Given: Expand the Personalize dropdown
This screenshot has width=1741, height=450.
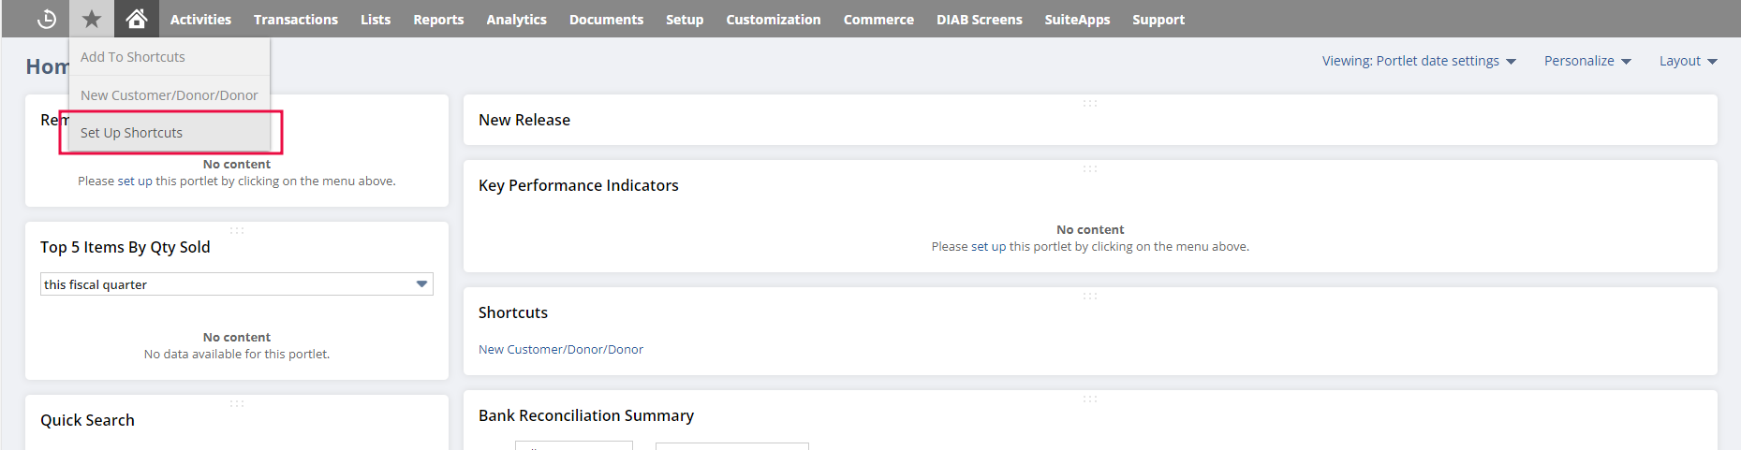Looking at the screenshot, I should click(x=1586, y=61).
